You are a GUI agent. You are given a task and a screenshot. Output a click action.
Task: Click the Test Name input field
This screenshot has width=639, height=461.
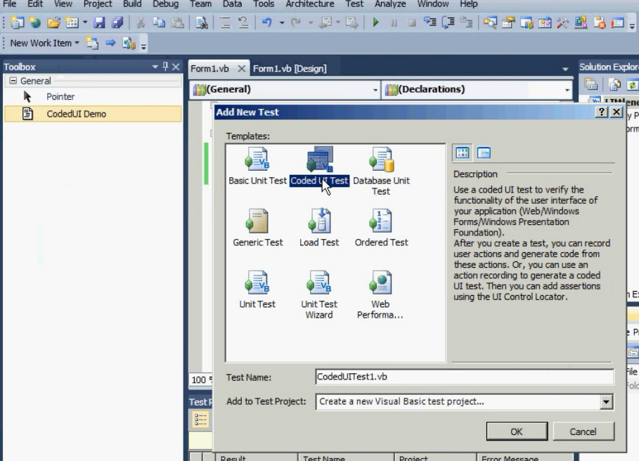tap(465, 377)
